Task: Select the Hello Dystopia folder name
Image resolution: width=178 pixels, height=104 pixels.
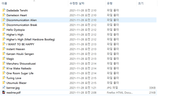Action: 15,30
